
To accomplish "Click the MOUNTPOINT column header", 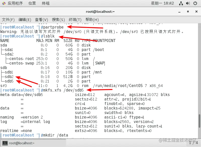I will pyautogui.click(x=104, y=40).
